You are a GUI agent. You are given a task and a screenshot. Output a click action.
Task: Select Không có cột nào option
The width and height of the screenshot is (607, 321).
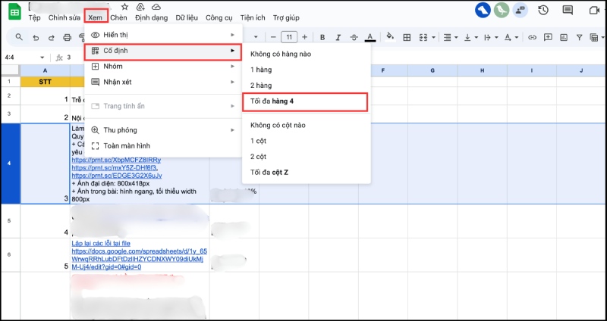coord(307,125)
